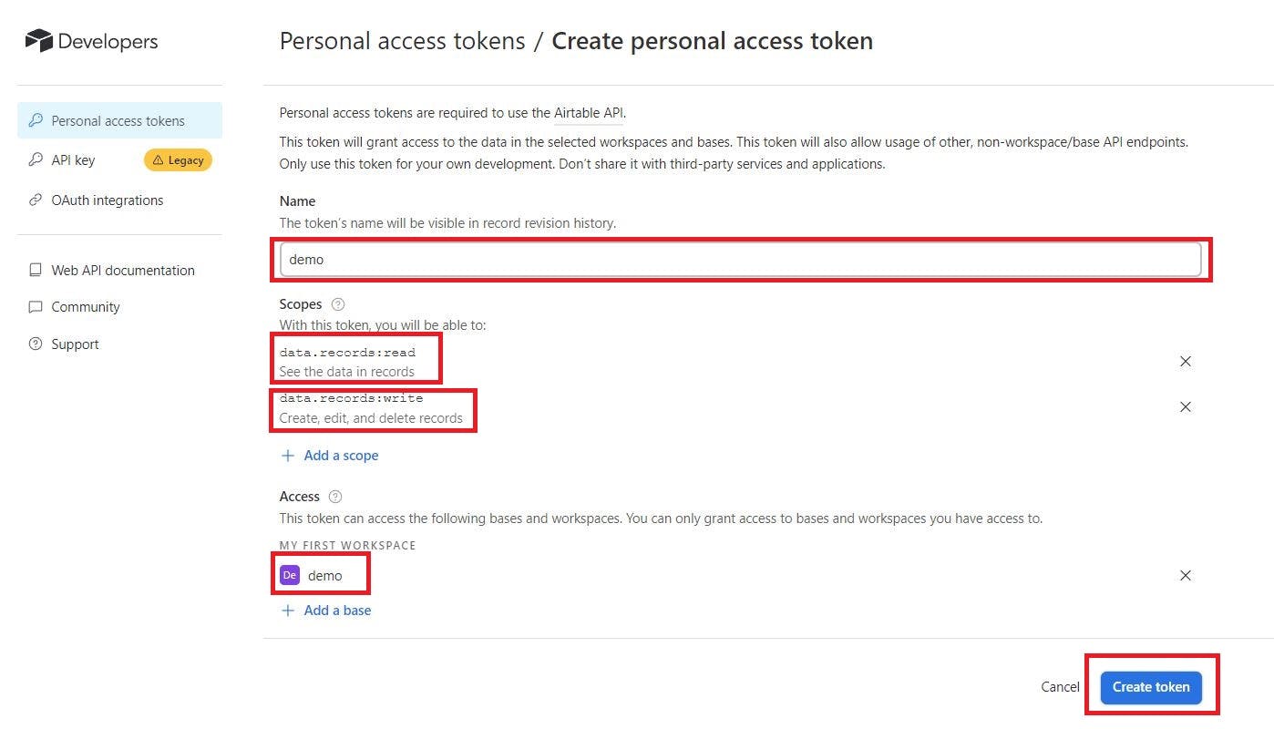
Task: Open the Airtable API link
Action: tap(588, 112)
